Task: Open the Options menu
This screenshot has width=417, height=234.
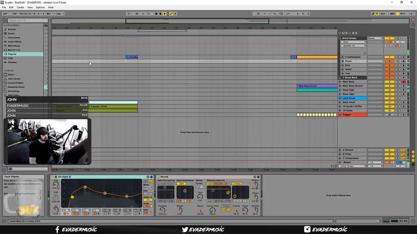Action: tap(40, 8)
